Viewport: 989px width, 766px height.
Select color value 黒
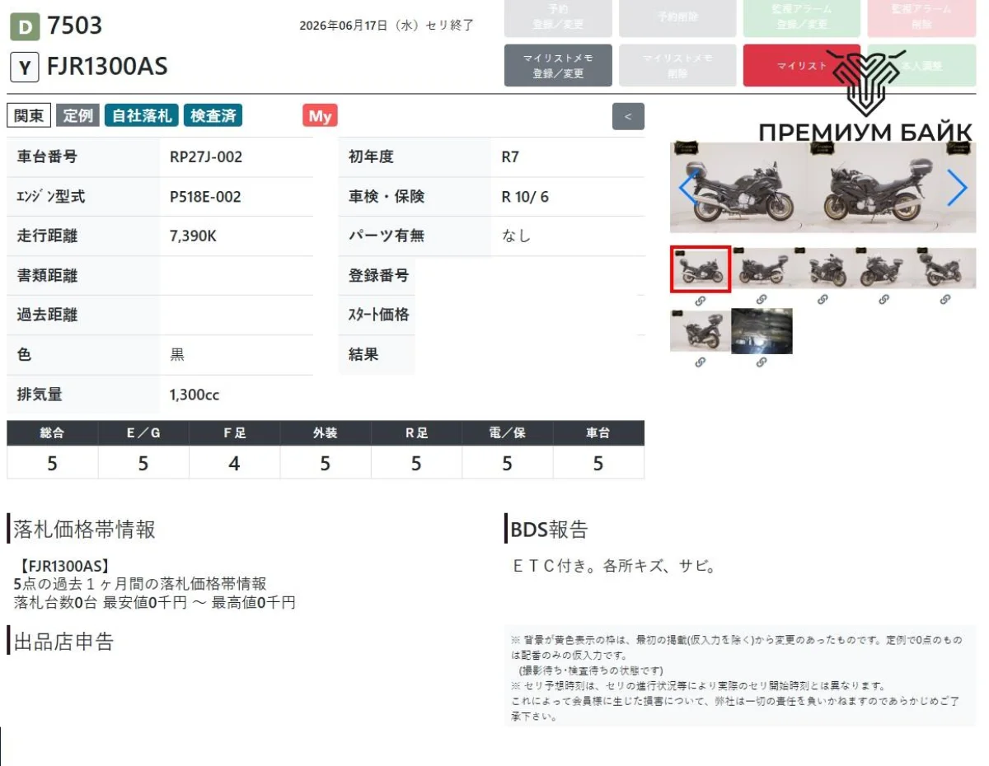pyautogui.click(x=177, y=355)
